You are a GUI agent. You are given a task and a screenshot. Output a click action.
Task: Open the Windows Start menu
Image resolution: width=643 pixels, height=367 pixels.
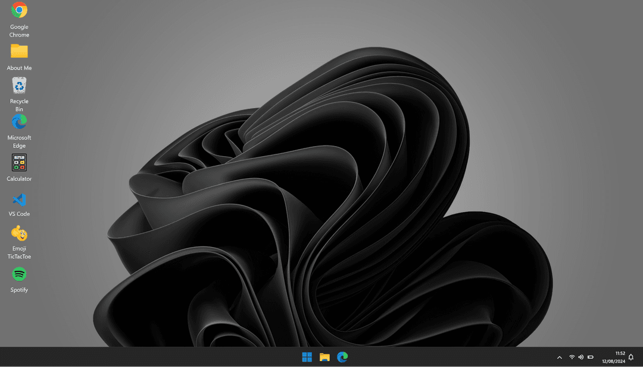307,357
